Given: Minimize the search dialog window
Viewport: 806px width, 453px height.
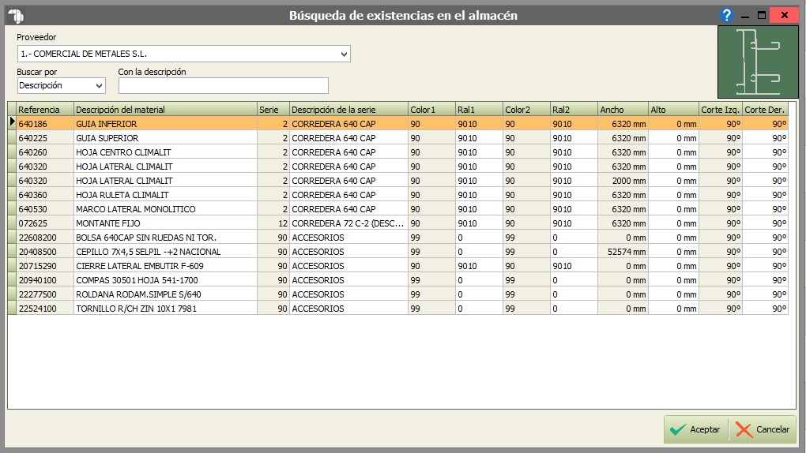Looking at the screenshot, I should (x=745, y=16).
